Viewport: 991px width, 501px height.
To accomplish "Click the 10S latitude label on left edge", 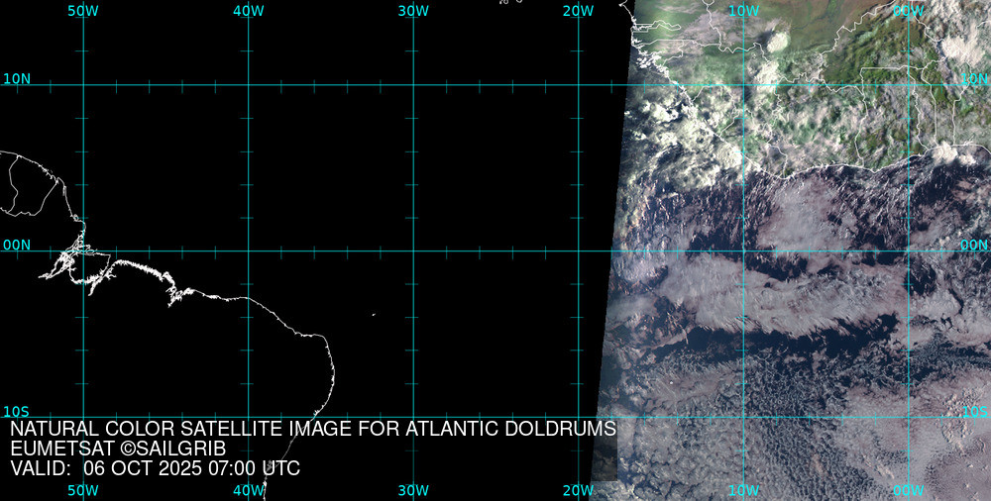I will tap(16, 411).
